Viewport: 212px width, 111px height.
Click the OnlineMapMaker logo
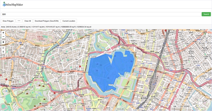(13, 4)
